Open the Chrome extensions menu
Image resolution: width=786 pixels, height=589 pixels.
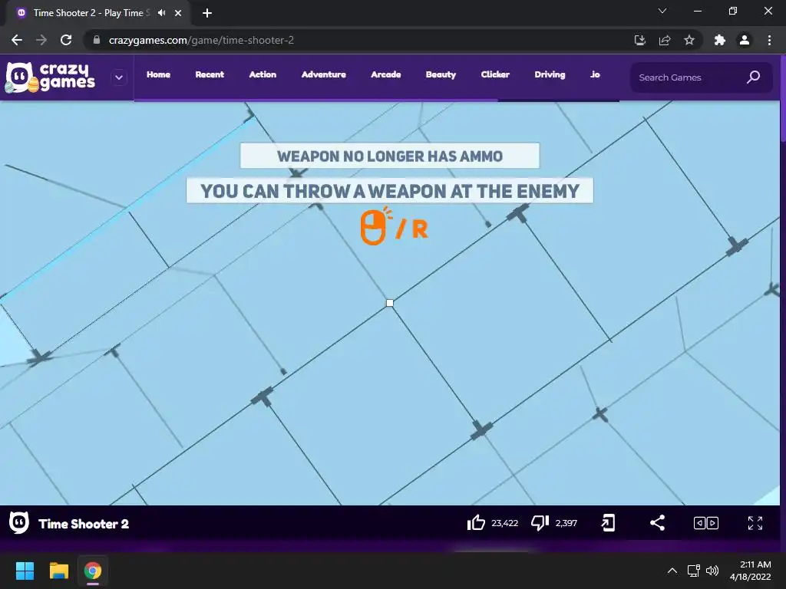click(720, 40)
